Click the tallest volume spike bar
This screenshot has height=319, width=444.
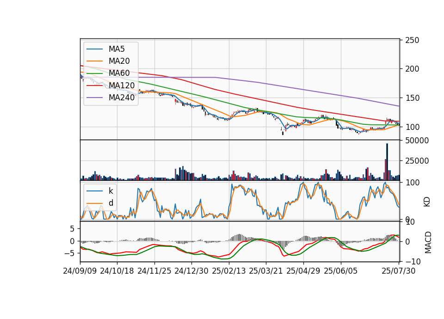tap(387, 162)
